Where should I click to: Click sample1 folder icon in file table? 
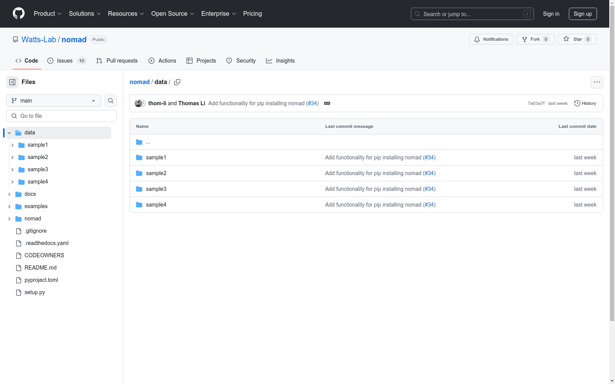pyautogui.click(x=139, y=157)
